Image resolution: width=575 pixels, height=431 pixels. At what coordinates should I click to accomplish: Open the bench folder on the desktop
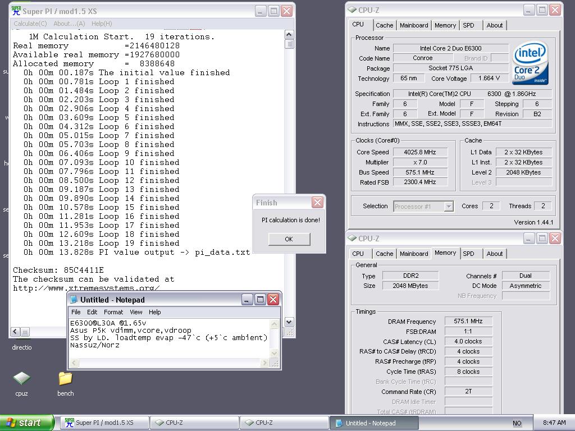pos(65,379)
